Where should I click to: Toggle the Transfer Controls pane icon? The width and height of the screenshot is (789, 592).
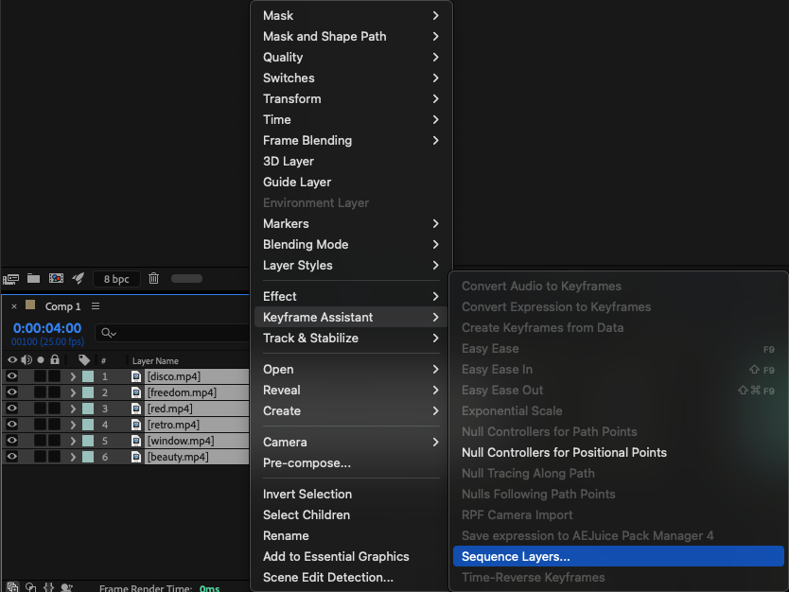pyautogui.click(x=30, y=587)
